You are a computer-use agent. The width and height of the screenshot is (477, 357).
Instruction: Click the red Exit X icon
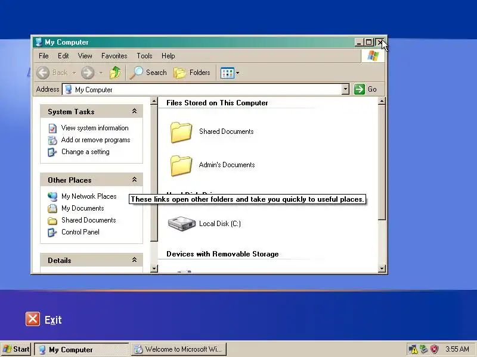click(33, 319)
